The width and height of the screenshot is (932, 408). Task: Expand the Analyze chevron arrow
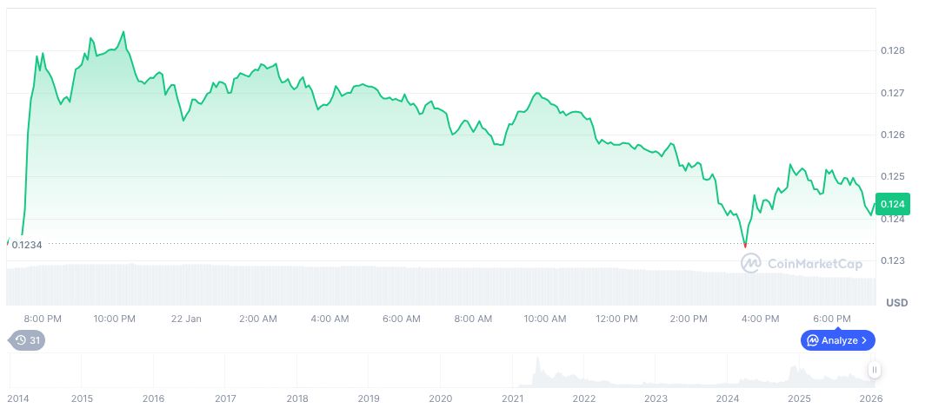click(864, 340)
